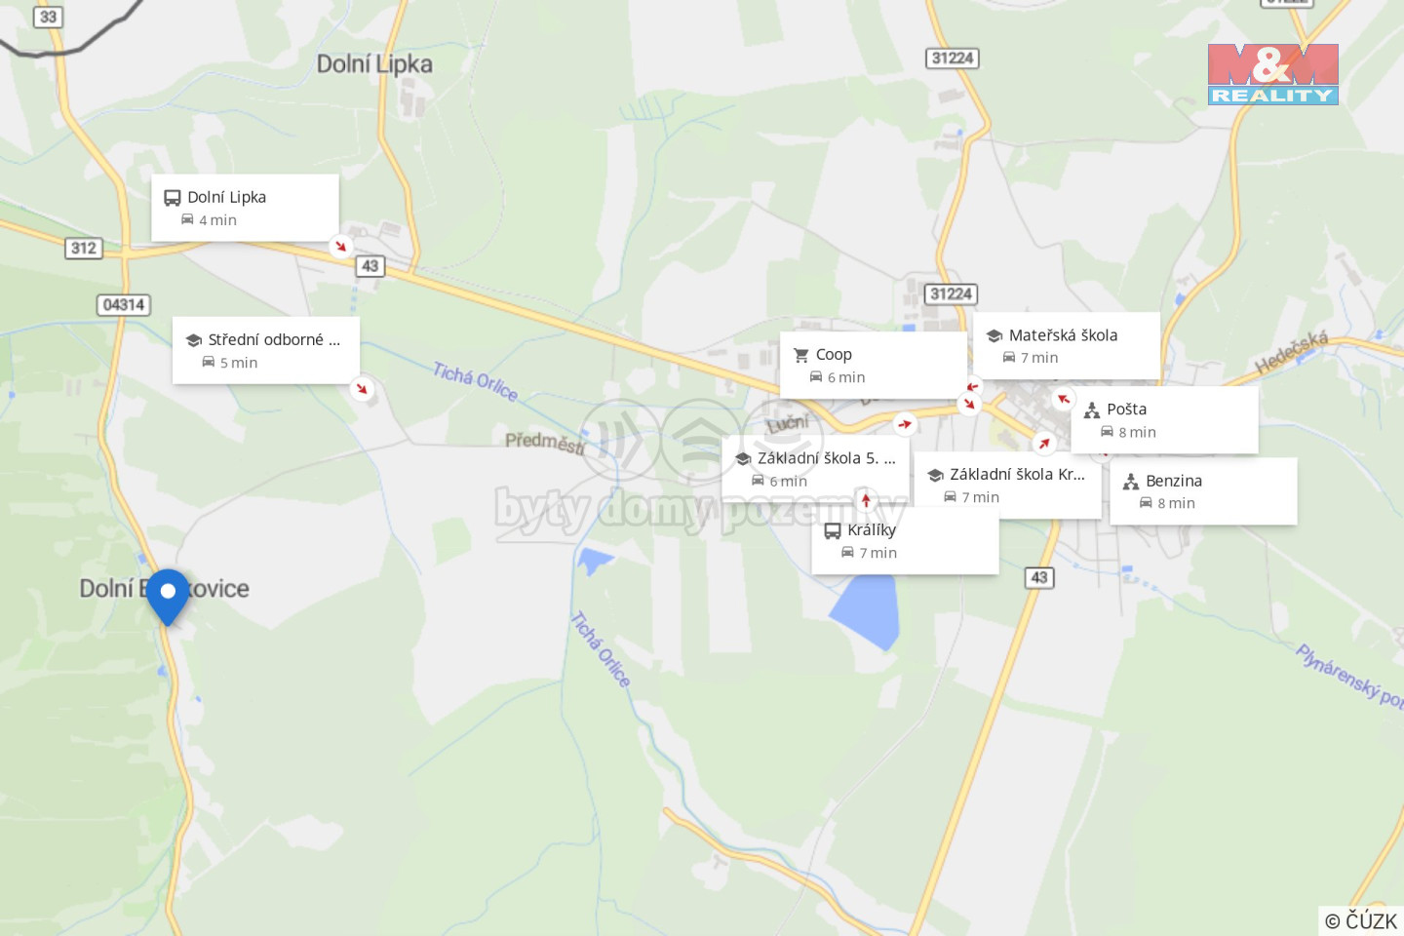Click the Králíky bus stop card
The image size is (1404, 936).
tap(905, 541)
